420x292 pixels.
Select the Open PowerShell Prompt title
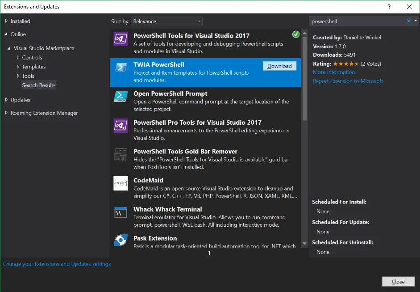[170, 93]
